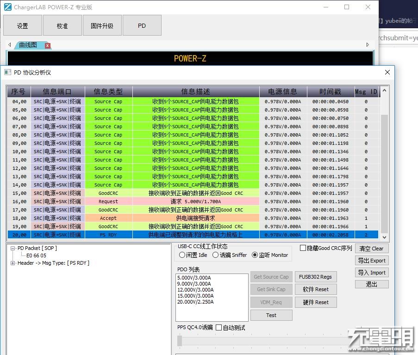Select the 15.000V/3.000A PDO entry
Viewport: 418px width, 355px height.
tap(195, 296)
